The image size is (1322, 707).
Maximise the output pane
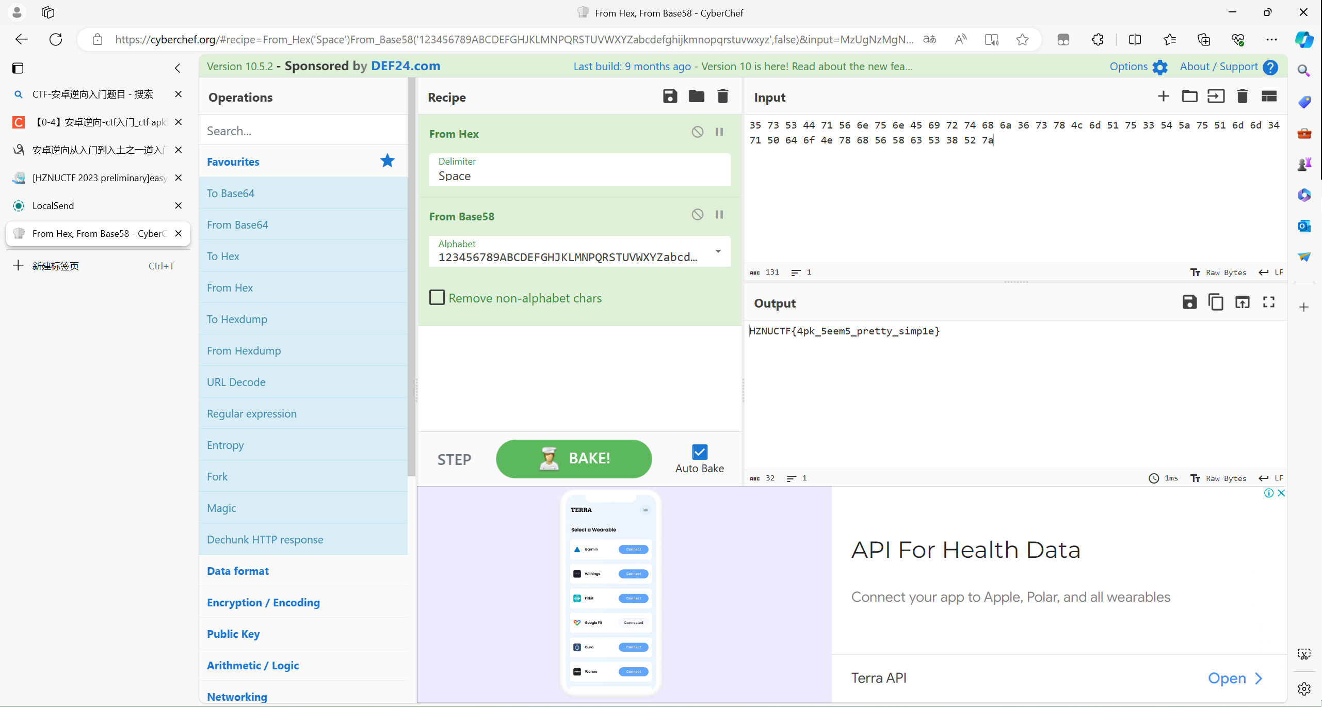[1269, 302]
